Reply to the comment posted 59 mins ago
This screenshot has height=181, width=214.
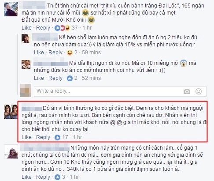(55, 53)
